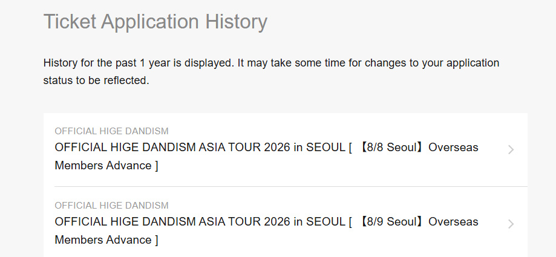
Task: Click the "application status to be reflected" sentence
Action: click(x=97, y=80)
